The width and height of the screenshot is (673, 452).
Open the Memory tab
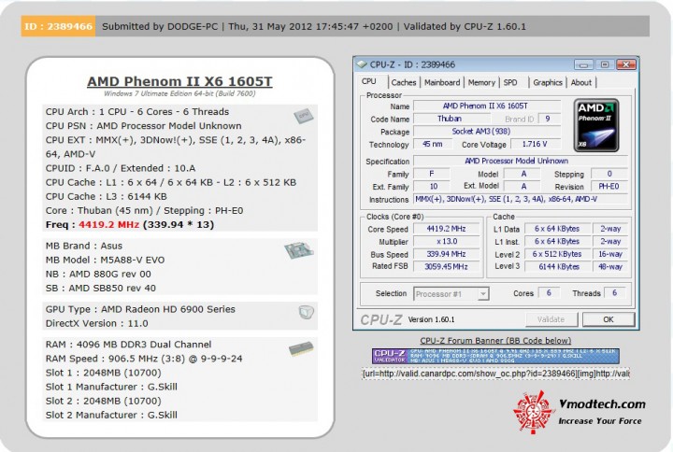(481, 82)
